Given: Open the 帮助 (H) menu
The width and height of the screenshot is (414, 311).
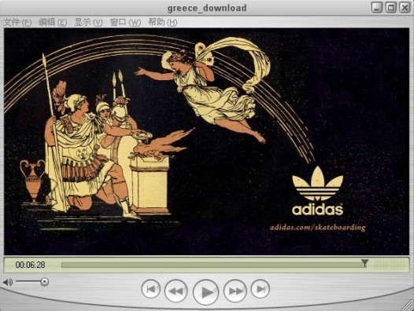Looking at the screenshot, I should point(162,23).
